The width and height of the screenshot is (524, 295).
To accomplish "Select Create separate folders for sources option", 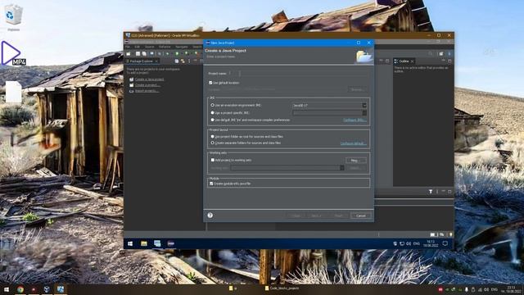I will [212, 143].
